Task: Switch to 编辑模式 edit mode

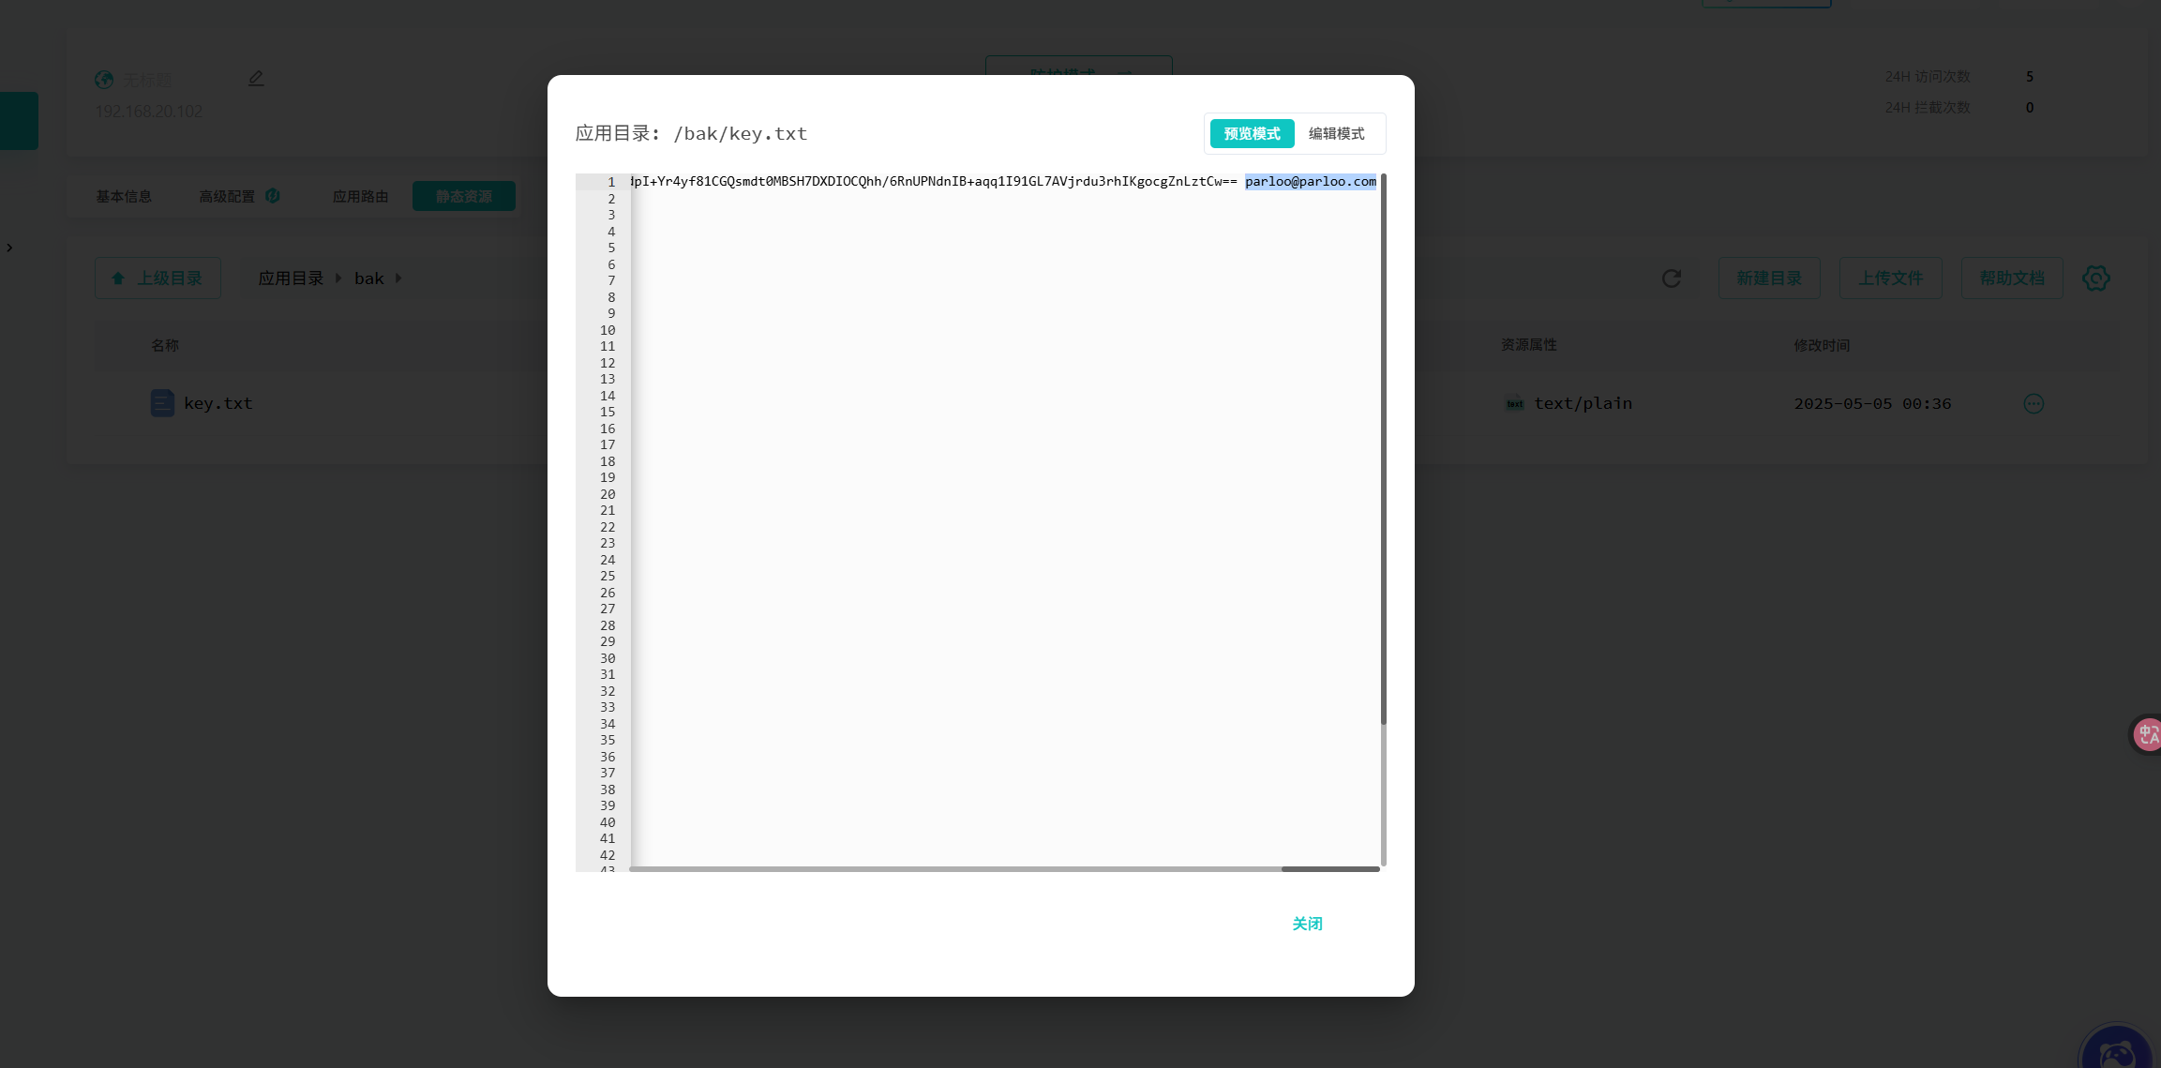Action: (1336, 134)
